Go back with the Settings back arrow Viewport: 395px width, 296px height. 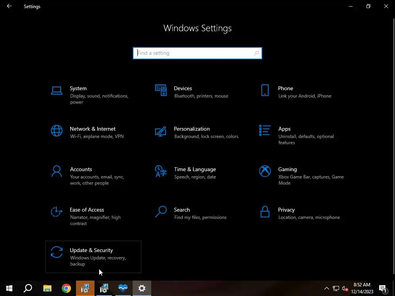point(9,6)
